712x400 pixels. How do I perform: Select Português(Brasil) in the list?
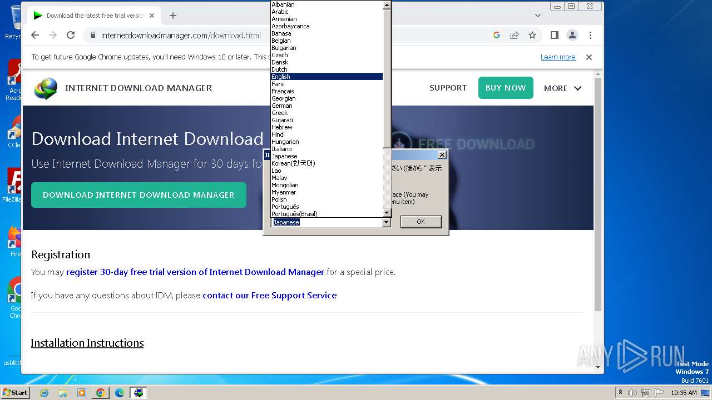pos(327,214)
